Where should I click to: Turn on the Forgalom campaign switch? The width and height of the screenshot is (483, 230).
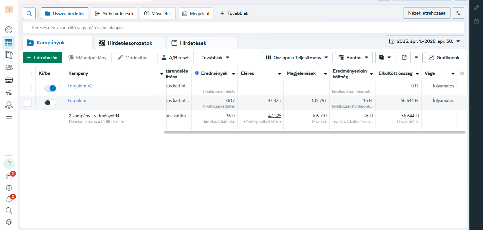coord(50,103)
